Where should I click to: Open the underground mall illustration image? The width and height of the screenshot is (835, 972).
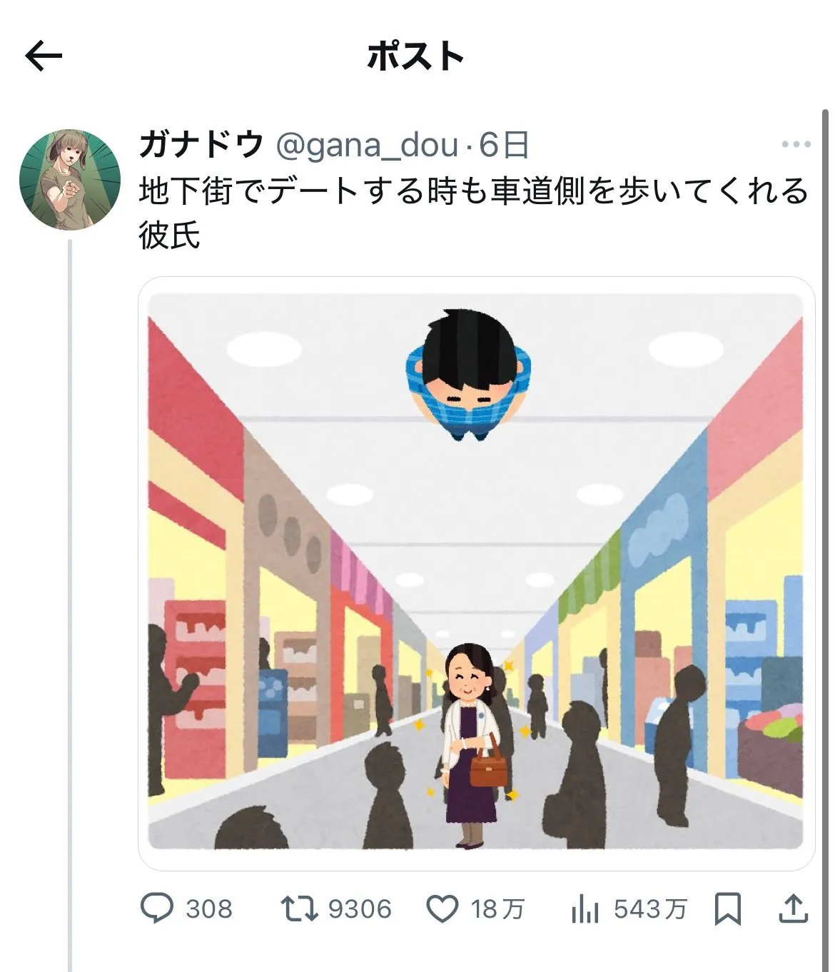click(x=476, y=572)
